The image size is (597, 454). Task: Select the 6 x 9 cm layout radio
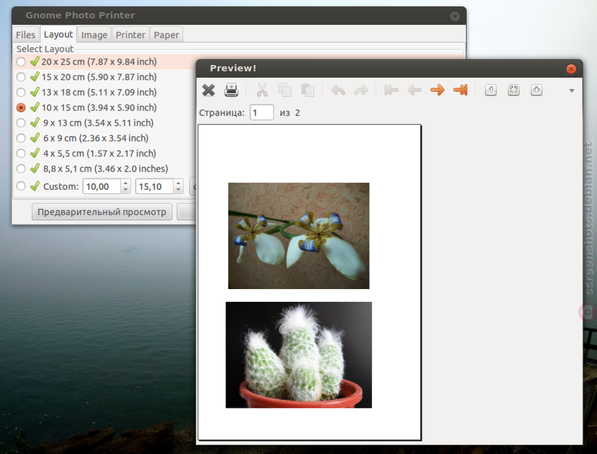coord(21,138)
